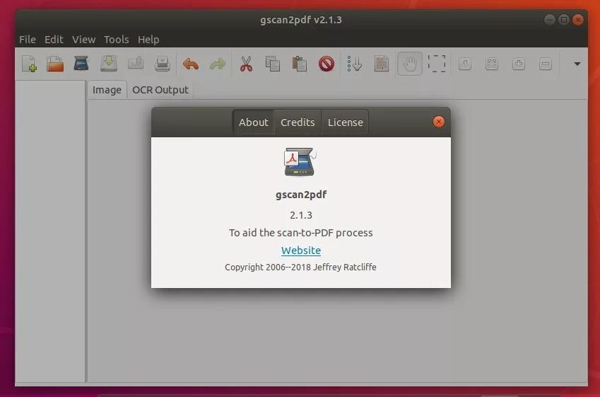Open a file with the folder icon
This screenshot has width=600, height=397.
55,64
